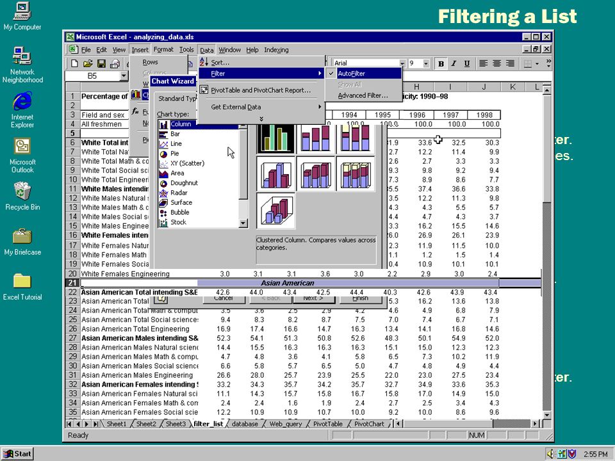Screen dimensions: 615x461
Task: Open the Window menu
Action: [229, 50]
